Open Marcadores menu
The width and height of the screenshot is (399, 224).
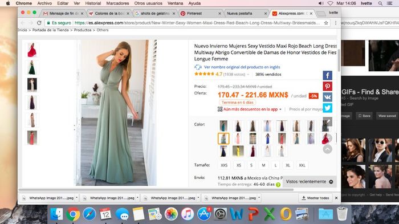[x=117, y=3]
